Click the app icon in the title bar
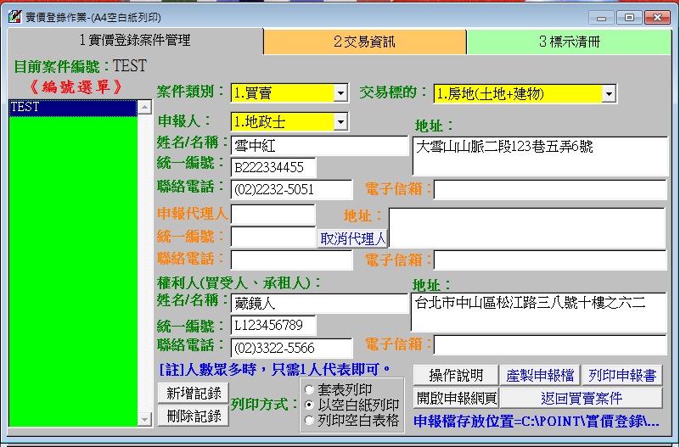The width and height of the screenshot is (680, 447). (x=14, y=17)
